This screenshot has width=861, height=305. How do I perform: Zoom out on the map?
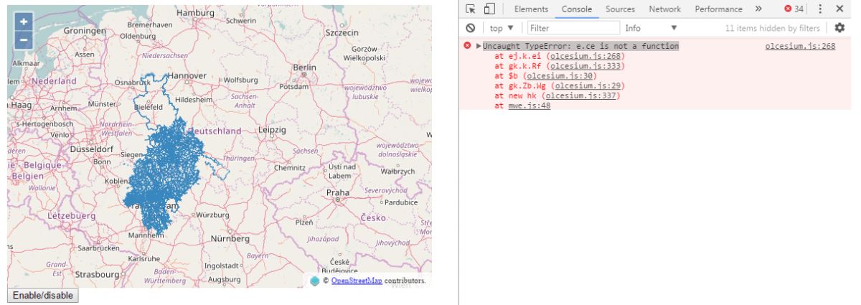coord(24,39)
